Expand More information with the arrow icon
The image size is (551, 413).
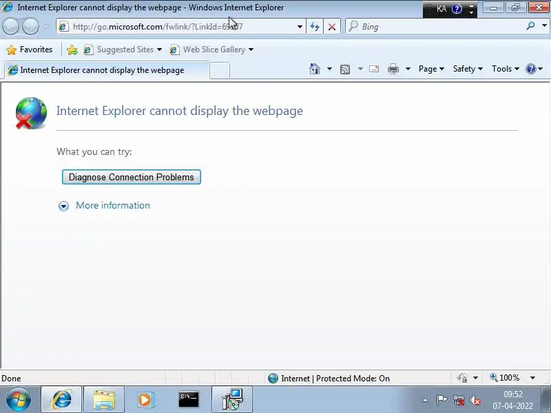pyautogui.click(x=63, y=206)
